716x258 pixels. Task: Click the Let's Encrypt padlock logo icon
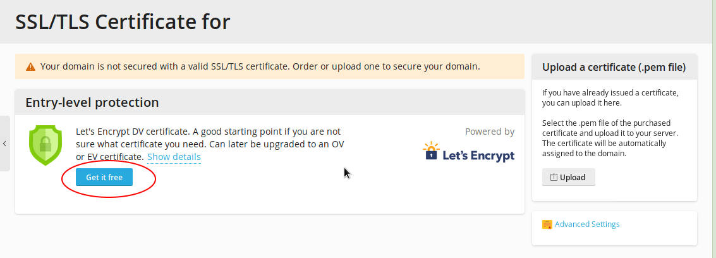pyautogui.click(x=432, y=150)
